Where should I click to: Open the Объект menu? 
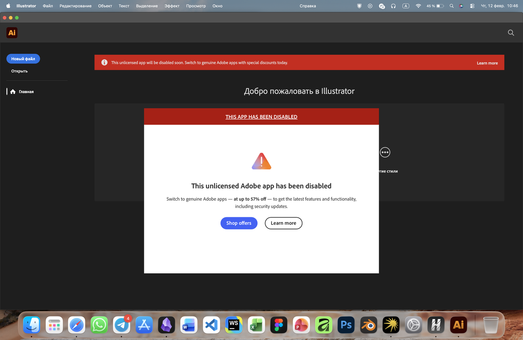coord(105,6)
